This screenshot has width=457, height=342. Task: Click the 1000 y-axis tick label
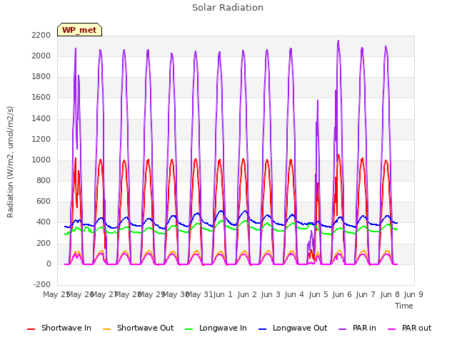pos(41,160)
